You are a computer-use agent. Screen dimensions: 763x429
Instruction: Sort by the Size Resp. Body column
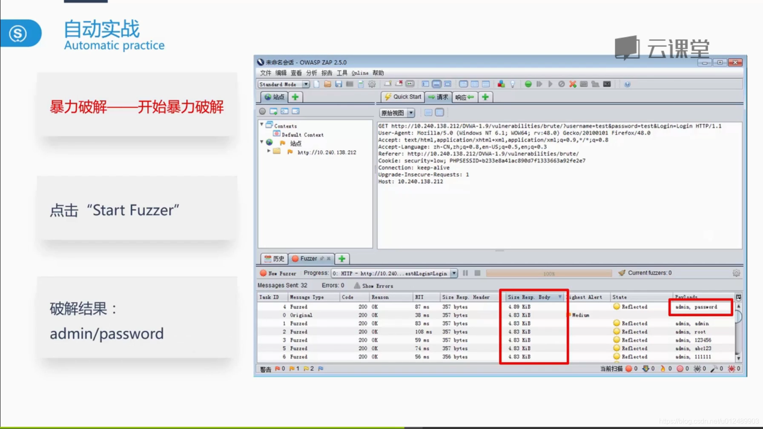click(x=534, y=297)
